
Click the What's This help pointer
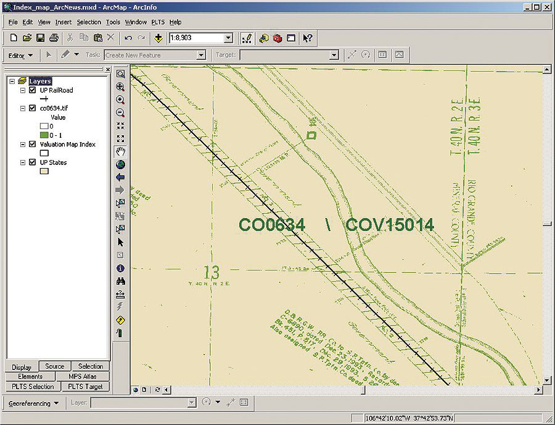(307, 38)
